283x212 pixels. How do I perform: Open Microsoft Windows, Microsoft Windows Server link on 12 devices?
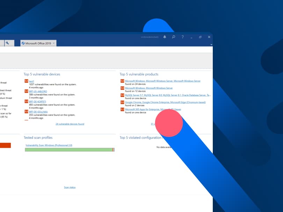[149, 88]
